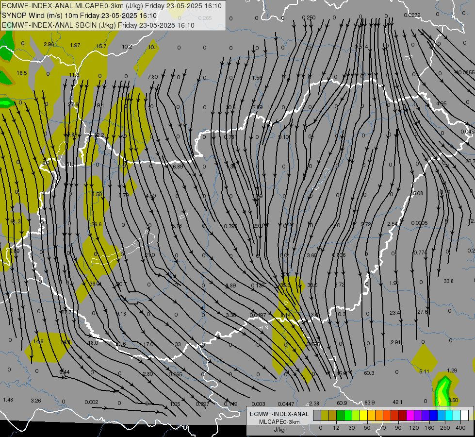The image size is (475, 437).
Task: Click the SYNOP Wind 10m title line
Action: pos(80,16)
